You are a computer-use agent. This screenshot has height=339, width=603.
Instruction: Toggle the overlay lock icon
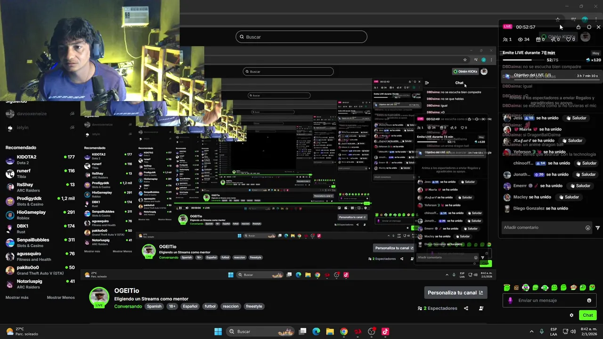pos(579,27)
